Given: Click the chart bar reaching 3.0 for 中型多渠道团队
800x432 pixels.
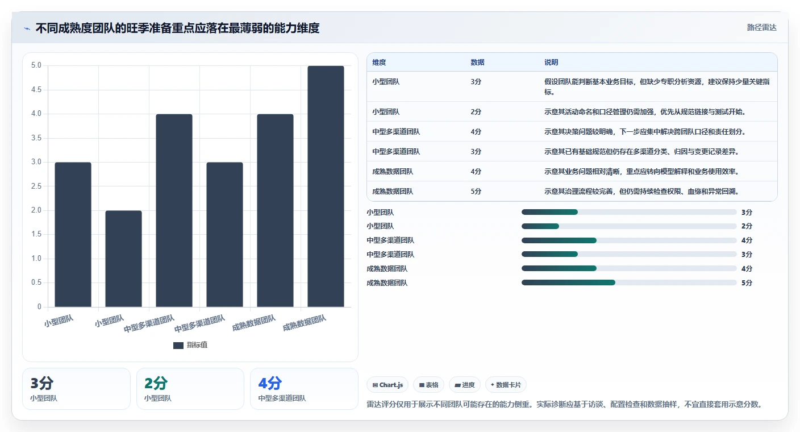Looking at the screenshot, I should click(224, 235).
